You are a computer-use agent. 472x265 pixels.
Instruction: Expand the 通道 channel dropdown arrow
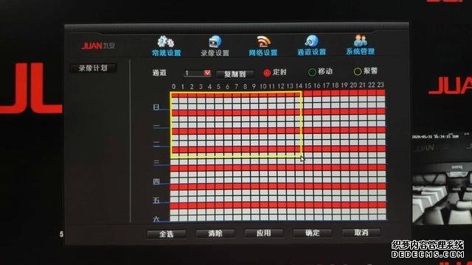click(207, 73)
